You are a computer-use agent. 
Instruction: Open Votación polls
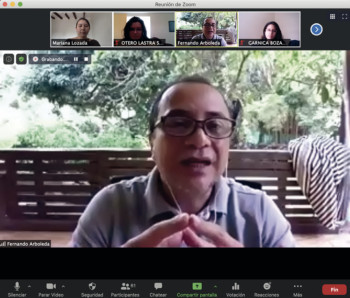235,289
